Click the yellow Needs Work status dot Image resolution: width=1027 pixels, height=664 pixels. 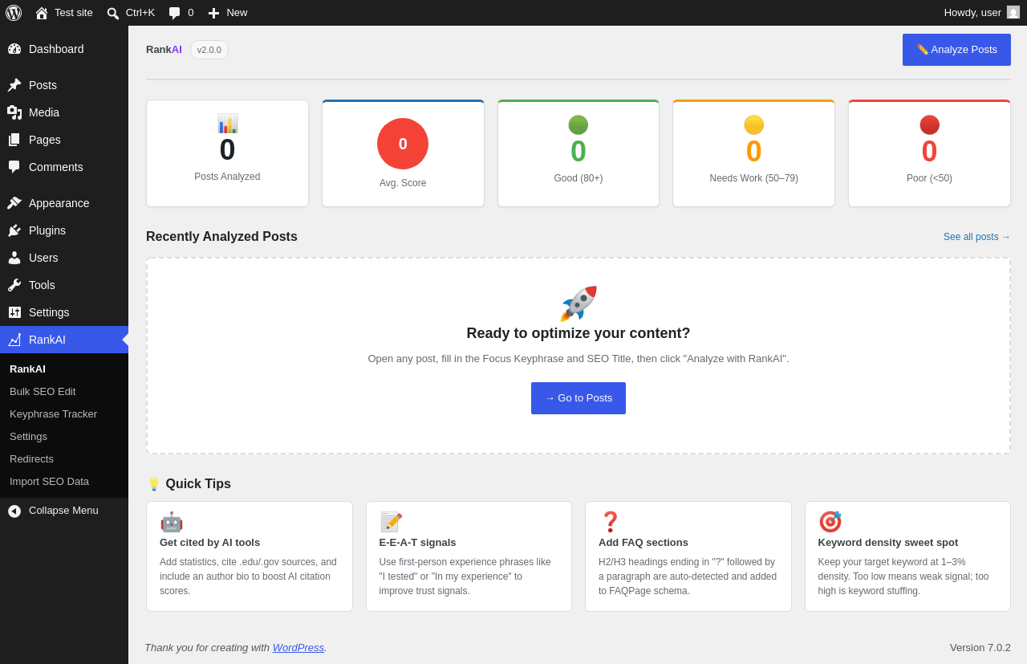(753, 124)
